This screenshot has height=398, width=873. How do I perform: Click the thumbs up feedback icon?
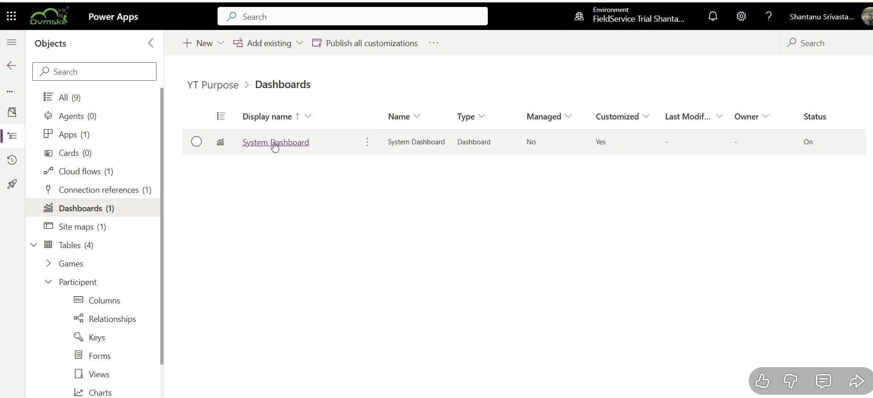(762, 381)
